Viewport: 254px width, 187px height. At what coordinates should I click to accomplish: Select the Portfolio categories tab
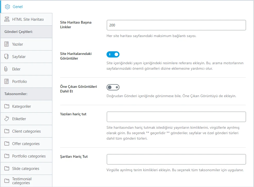click(x=26, y=156)
